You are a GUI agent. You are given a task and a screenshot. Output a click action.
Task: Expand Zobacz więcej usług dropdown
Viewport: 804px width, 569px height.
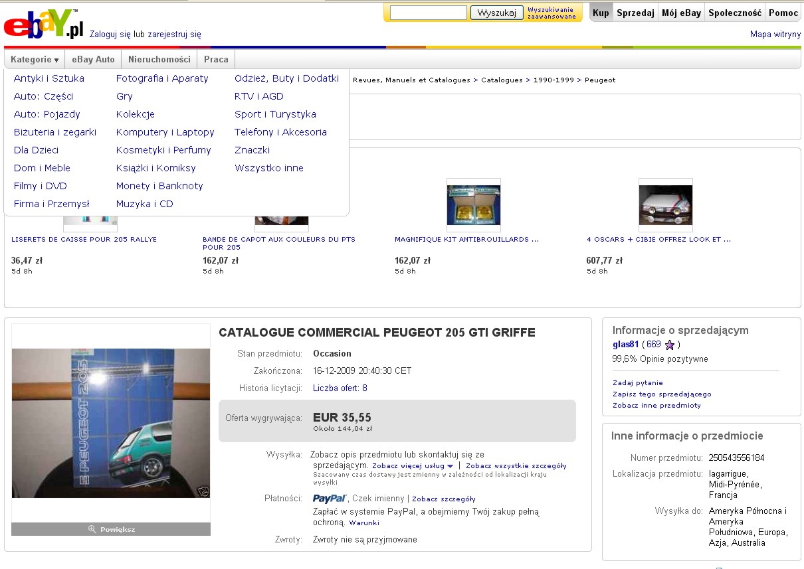click(412, 466)
